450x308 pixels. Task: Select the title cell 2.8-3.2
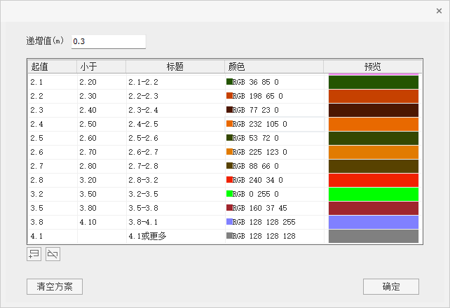pyautogui.click(x=173, y=180)
